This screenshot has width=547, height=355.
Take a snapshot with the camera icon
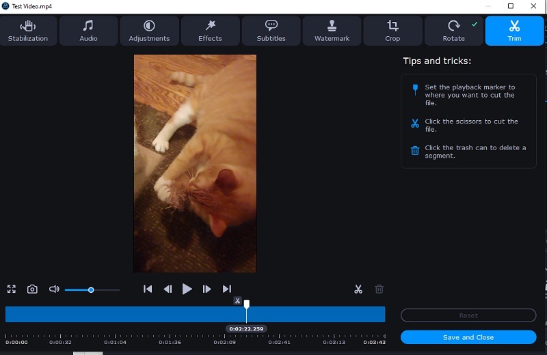(x=32, y=289)
